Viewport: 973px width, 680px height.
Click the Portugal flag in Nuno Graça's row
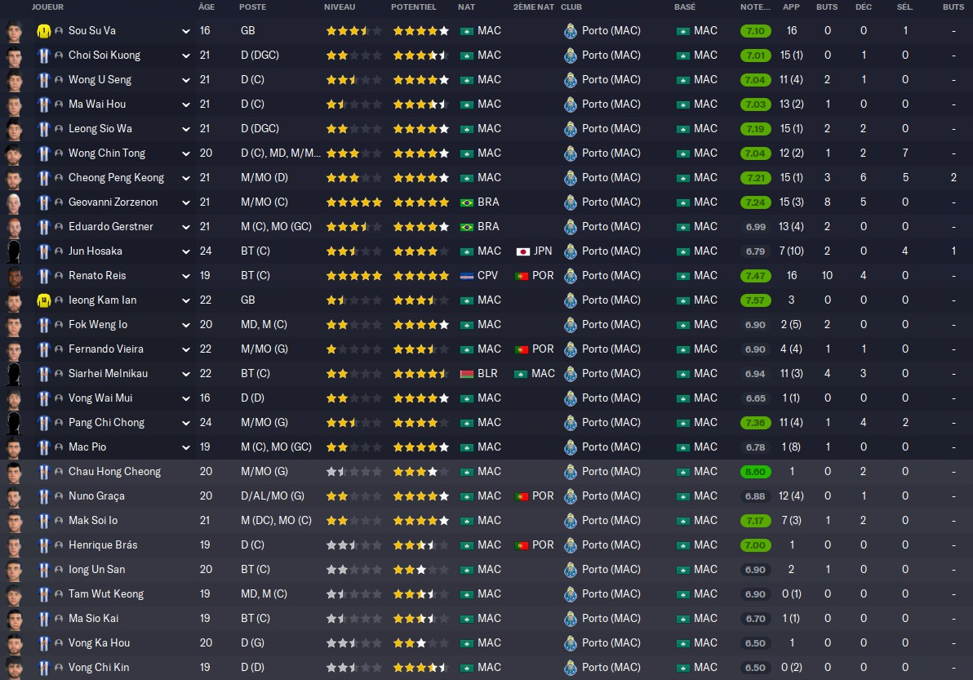[522, 496]
